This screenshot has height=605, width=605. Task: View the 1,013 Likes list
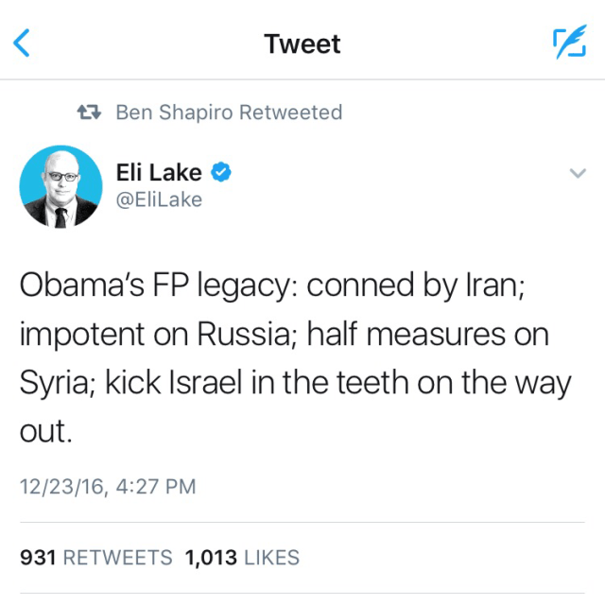(x=242, y=558)
